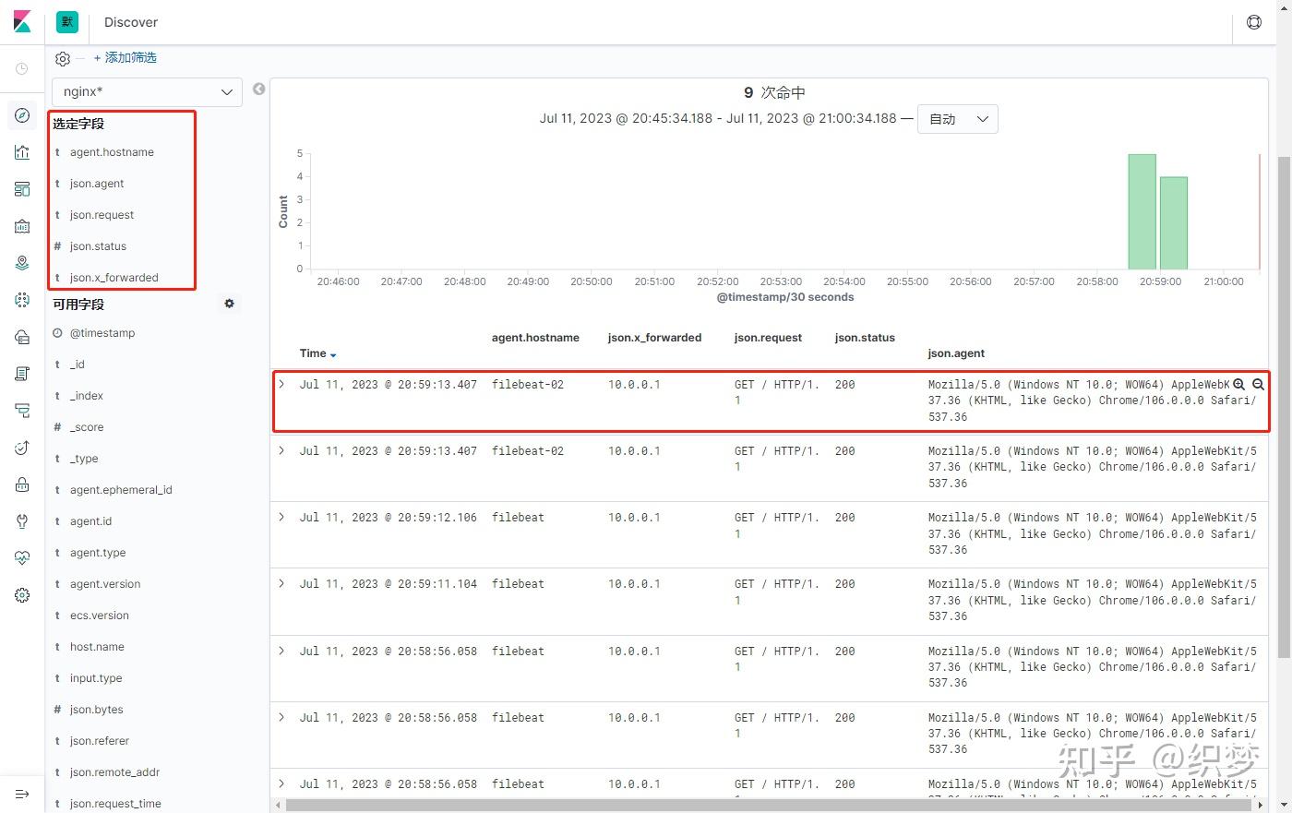Open filter options gear beside 添加筛选

click(63, 58)
